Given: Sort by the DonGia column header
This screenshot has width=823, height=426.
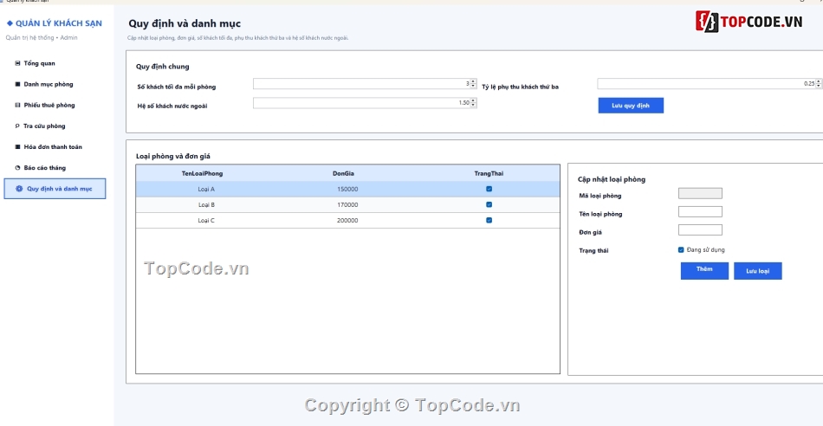Looking at the screenshot, I should (x=343, y=174).
